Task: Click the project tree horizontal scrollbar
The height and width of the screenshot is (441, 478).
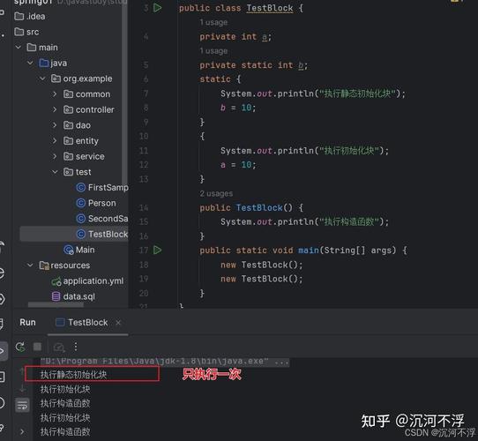Action: pos(56,304)
